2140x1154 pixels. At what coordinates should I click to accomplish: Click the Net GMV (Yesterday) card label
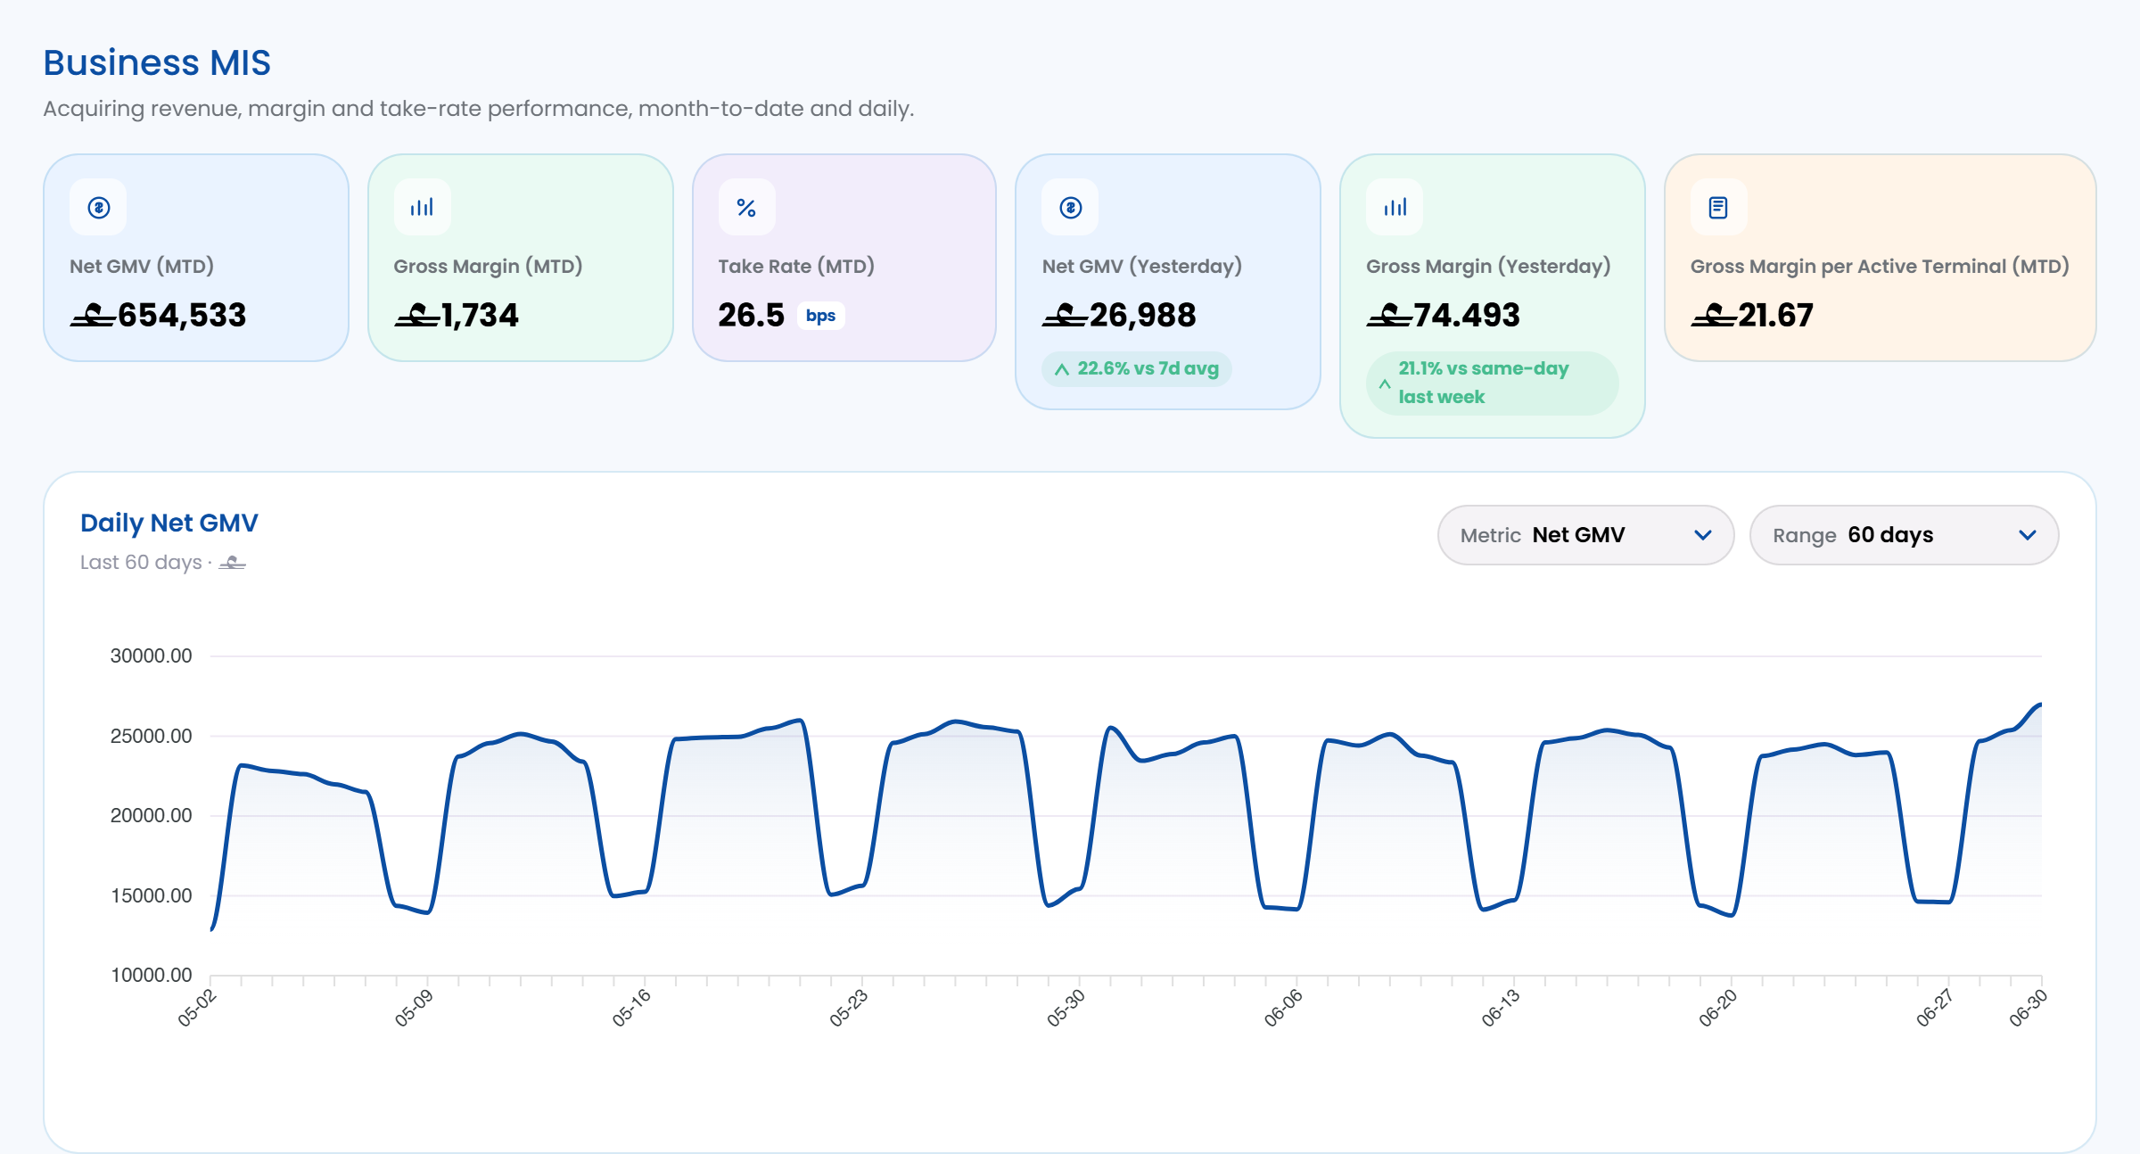click(x=1142, y=266)
